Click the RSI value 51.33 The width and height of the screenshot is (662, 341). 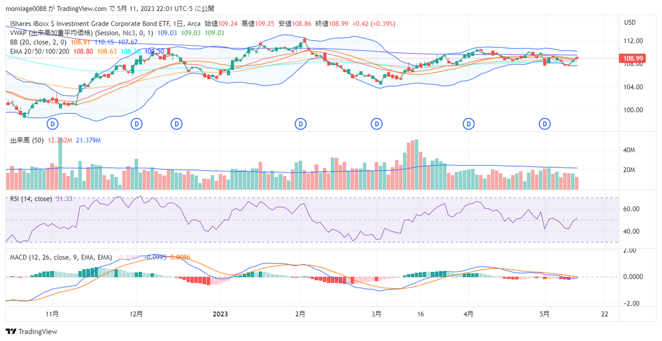coord(65,199)
